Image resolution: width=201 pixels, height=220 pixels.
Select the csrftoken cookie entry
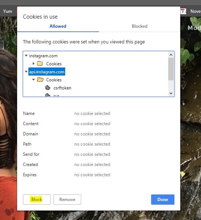click(62, 88)
